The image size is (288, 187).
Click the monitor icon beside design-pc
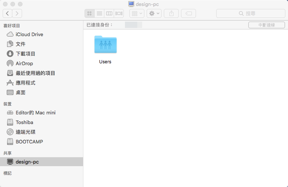(x=10, y=162)
